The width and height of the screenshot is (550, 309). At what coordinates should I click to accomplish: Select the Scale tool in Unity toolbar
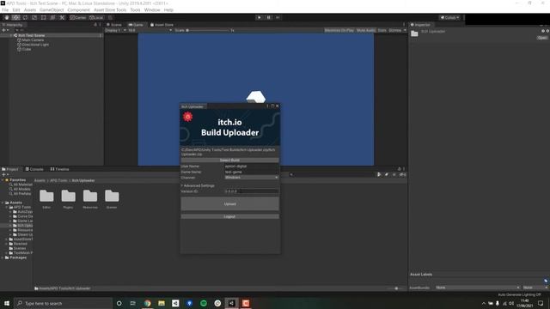pos(34,17)
